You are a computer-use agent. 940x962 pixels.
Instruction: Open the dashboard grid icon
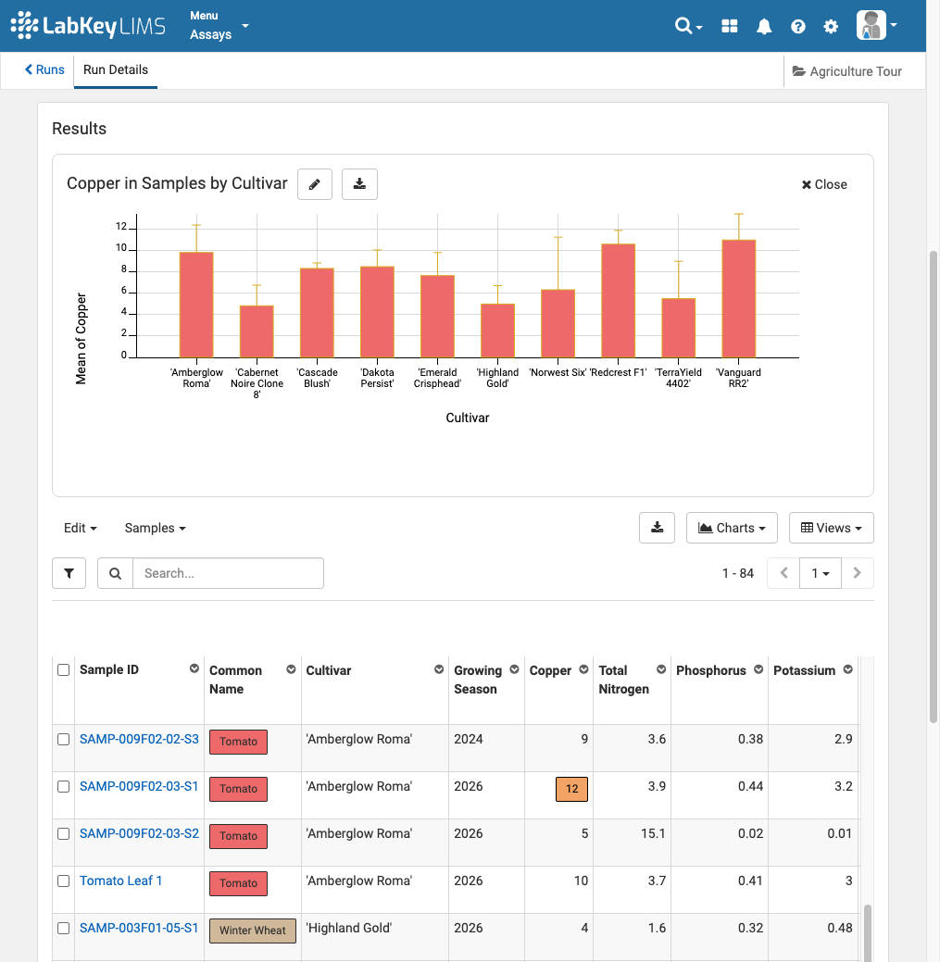(730, 26)
